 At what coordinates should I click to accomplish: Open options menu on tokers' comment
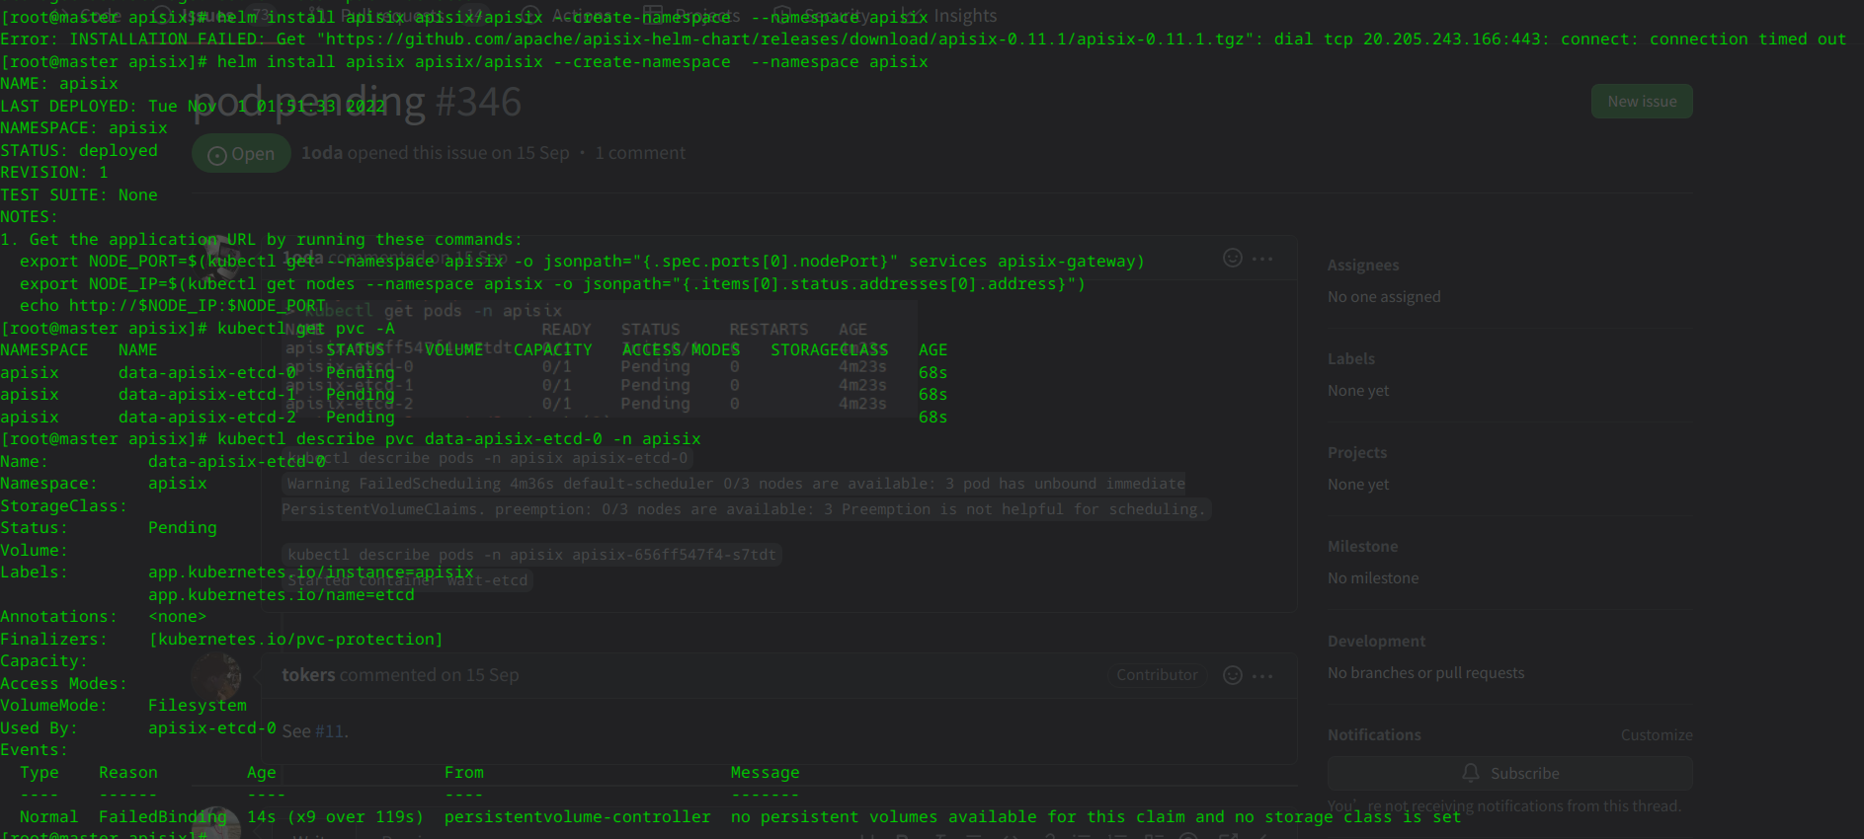[x=1262, y=676]
